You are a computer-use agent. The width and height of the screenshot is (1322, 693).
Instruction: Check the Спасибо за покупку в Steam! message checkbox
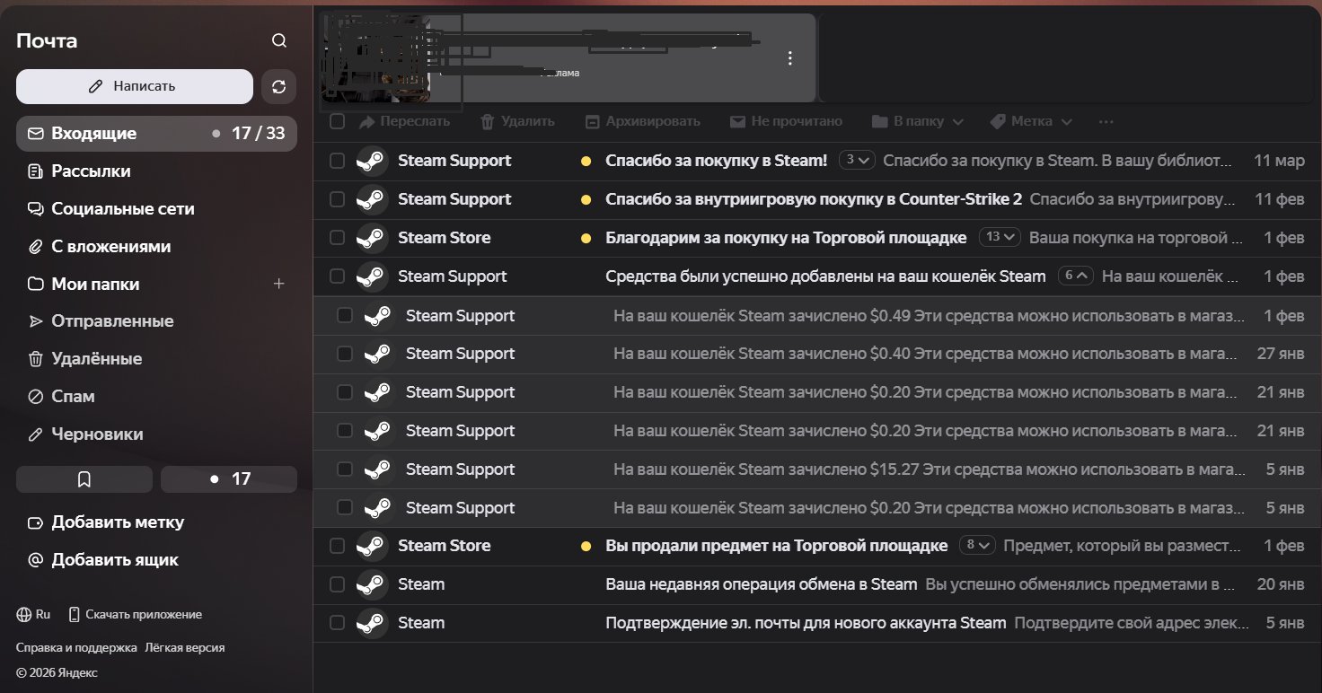337,161
